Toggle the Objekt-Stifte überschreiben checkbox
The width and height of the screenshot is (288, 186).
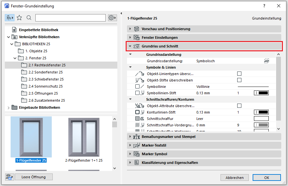(239, 80)
